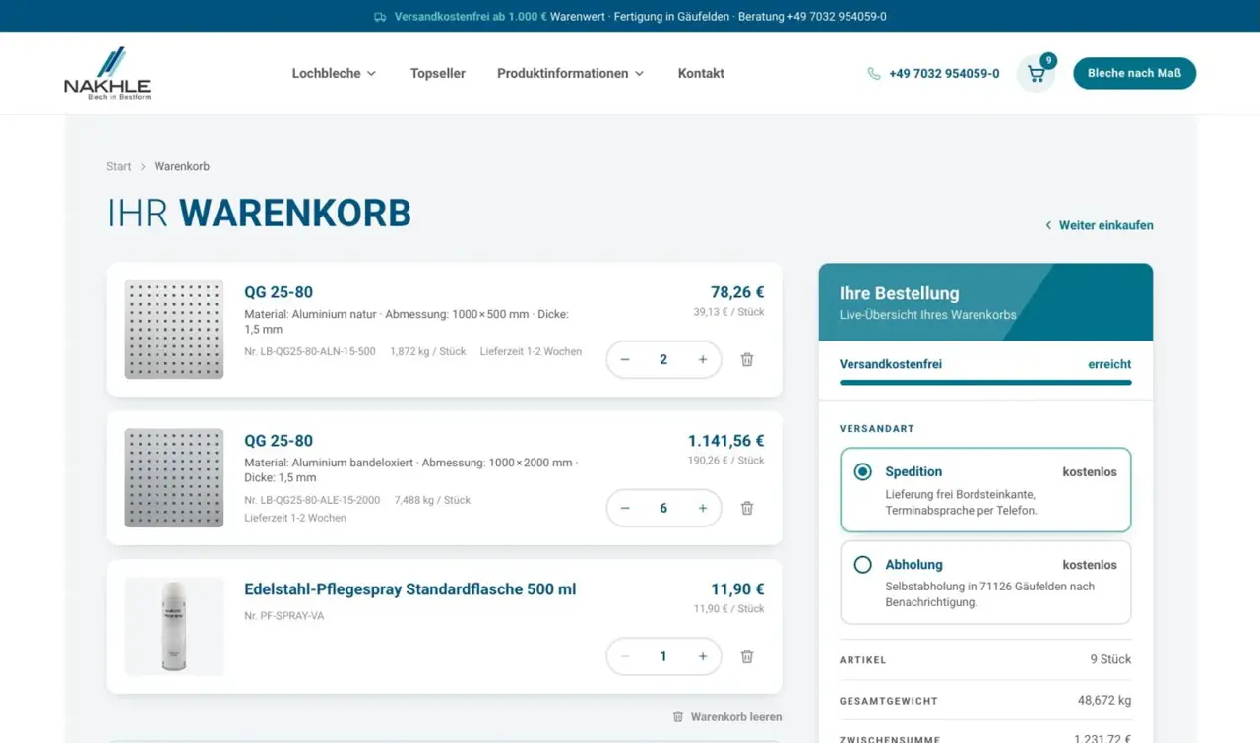1260x743 pixels.
Task: Open the Edelstahl-Pflegespray Standardflasche 500 ml title
Action: point(410,589)
